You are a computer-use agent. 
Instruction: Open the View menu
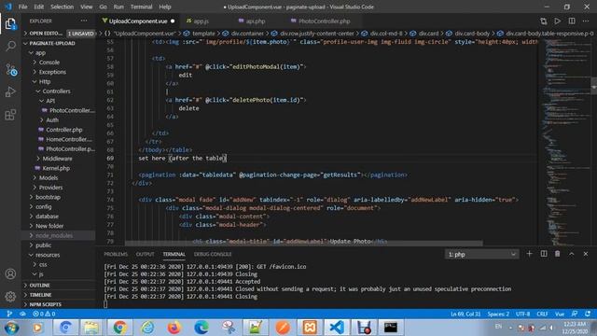pyautogui.click(x=87, y=7)
